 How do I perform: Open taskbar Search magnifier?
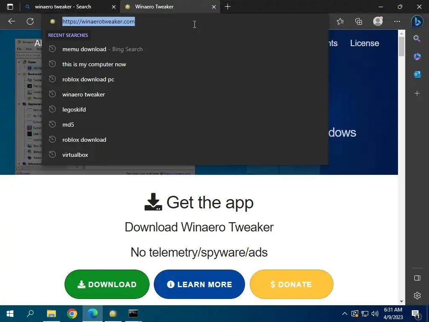30,314
